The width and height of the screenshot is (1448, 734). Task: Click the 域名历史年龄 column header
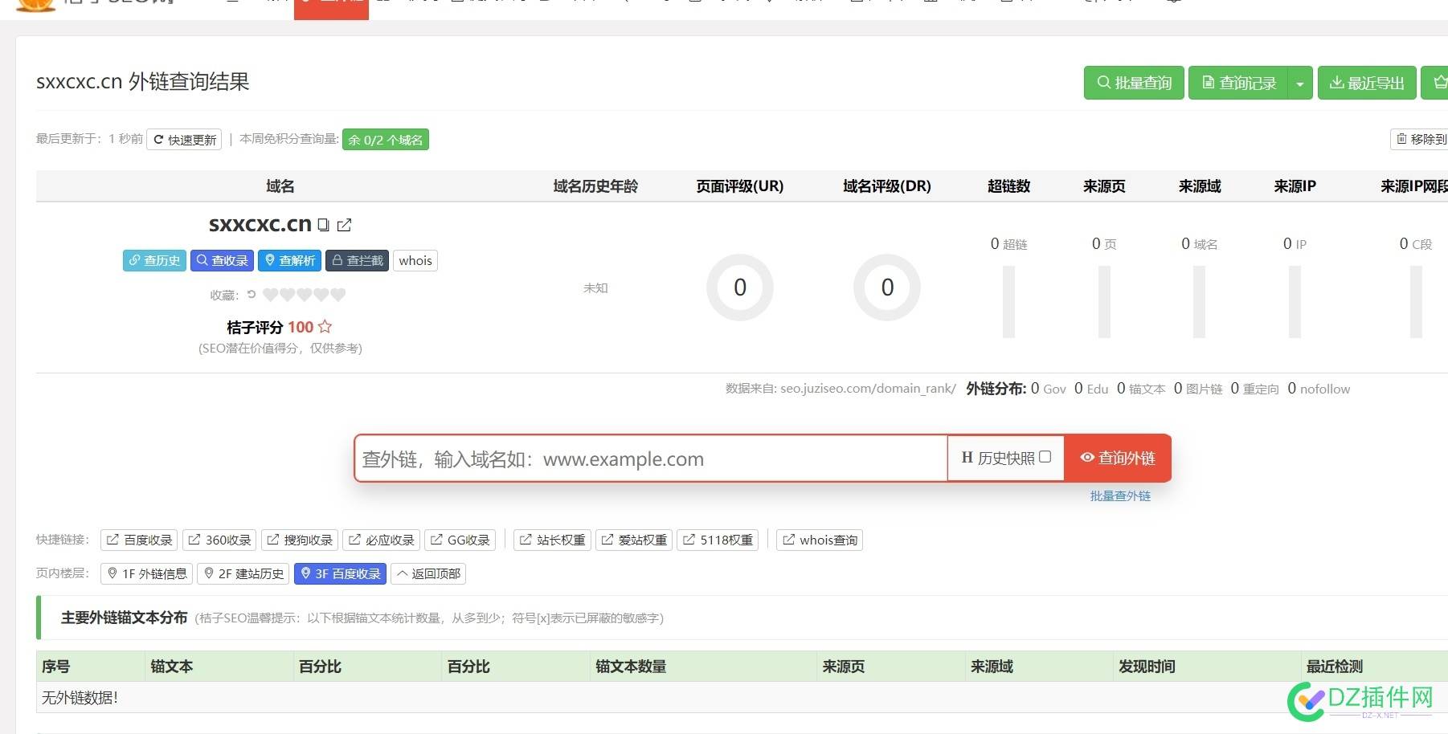click(595, 186)
